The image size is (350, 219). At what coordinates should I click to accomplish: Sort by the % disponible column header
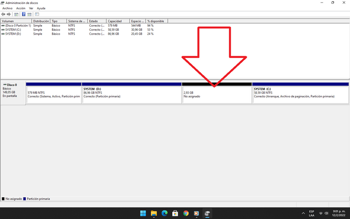pyautogui.click(x=157, y=21)
